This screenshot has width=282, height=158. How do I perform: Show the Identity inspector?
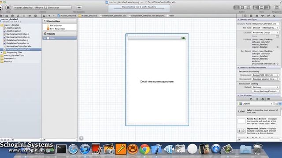[257, 16]
